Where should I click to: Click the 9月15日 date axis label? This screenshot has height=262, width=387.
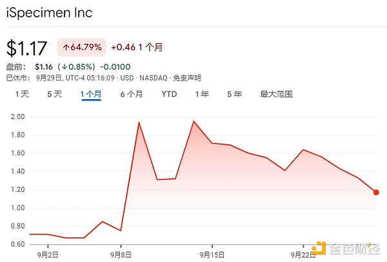[x=213, y=254]
